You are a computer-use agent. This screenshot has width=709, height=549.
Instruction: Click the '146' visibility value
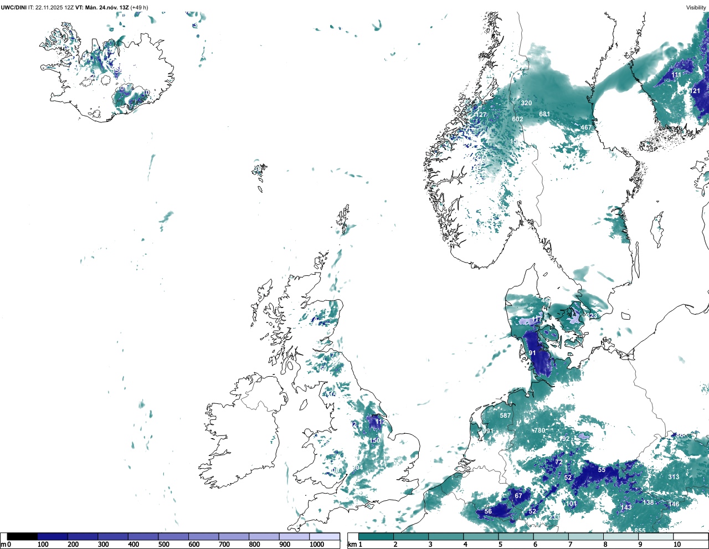(674, 504)
